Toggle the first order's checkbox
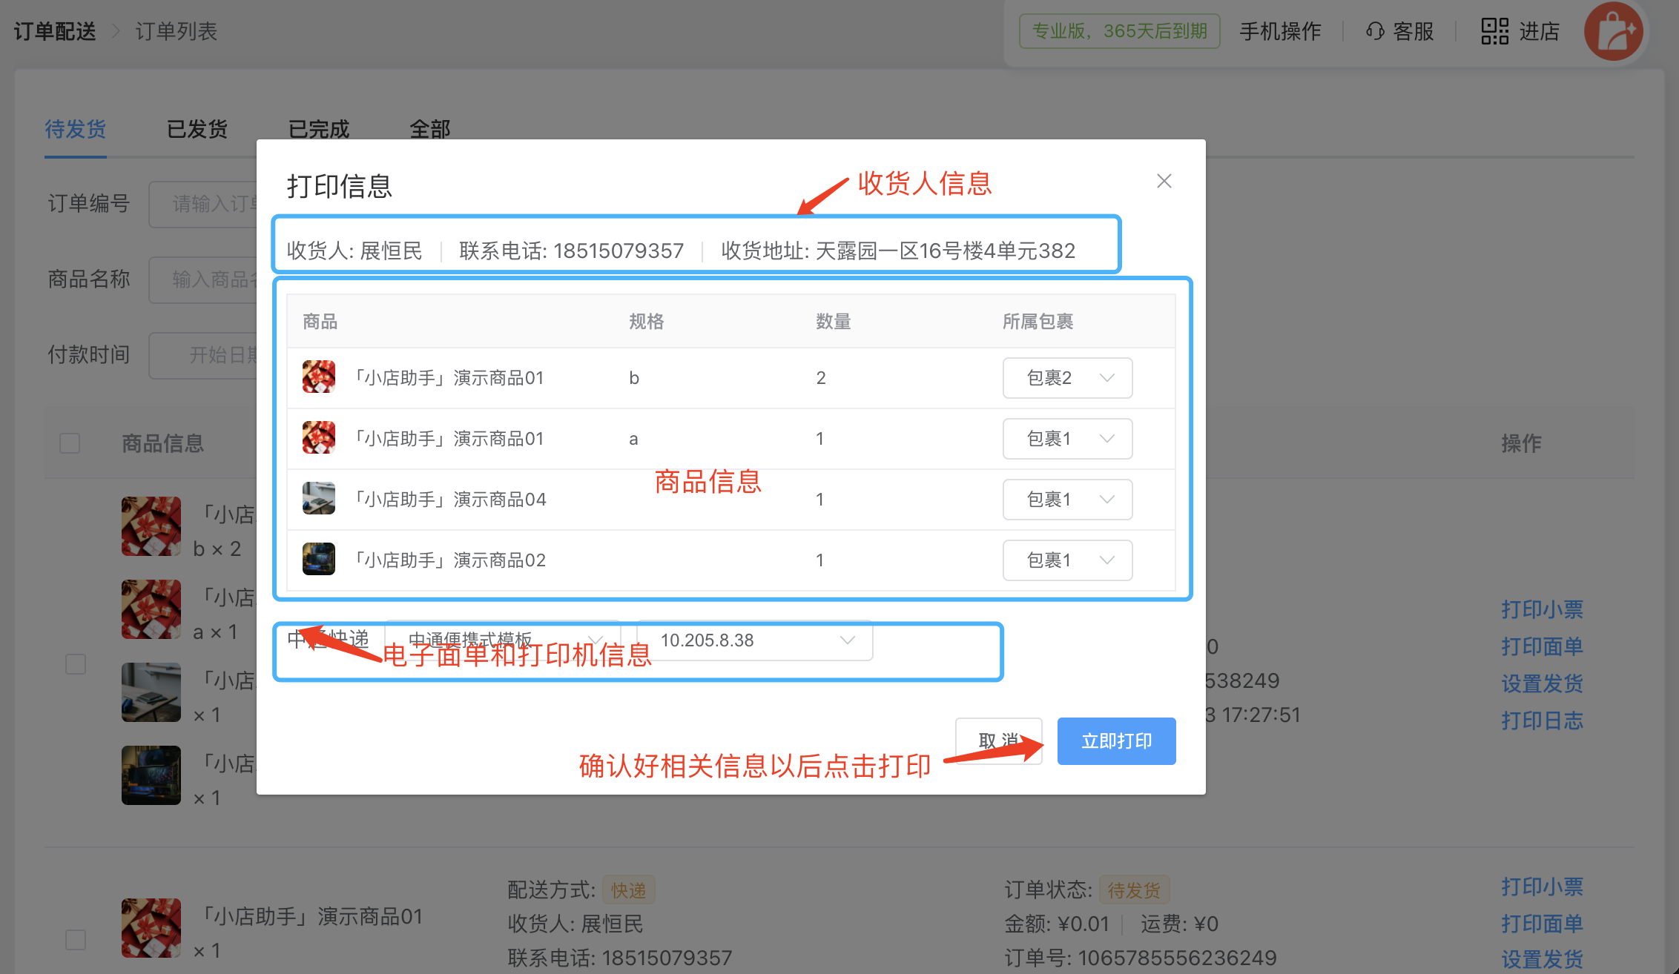The height and width of the screenshot is (974, 1679). click(x=76, y=664)
